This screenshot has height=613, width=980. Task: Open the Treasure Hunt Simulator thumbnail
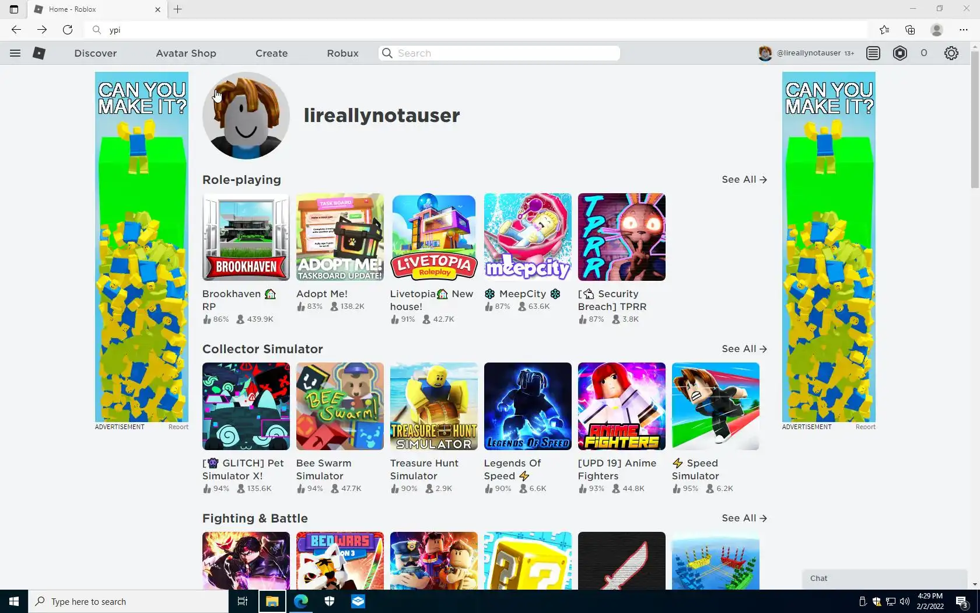[434, 406]
